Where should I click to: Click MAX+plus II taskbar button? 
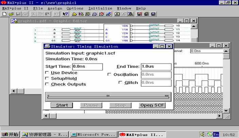pyautogui.click(x=142, y=135)
